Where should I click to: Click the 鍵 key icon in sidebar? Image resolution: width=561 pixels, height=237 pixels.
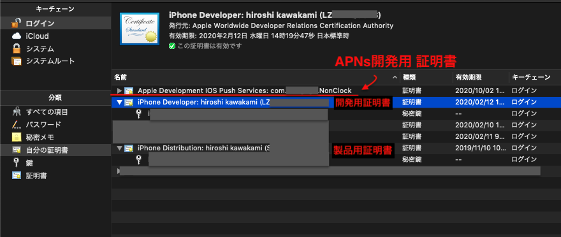(16, 162)
